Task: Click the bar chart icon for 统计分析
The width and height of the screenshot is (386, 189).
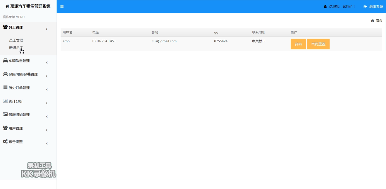Action: [5, 101]
